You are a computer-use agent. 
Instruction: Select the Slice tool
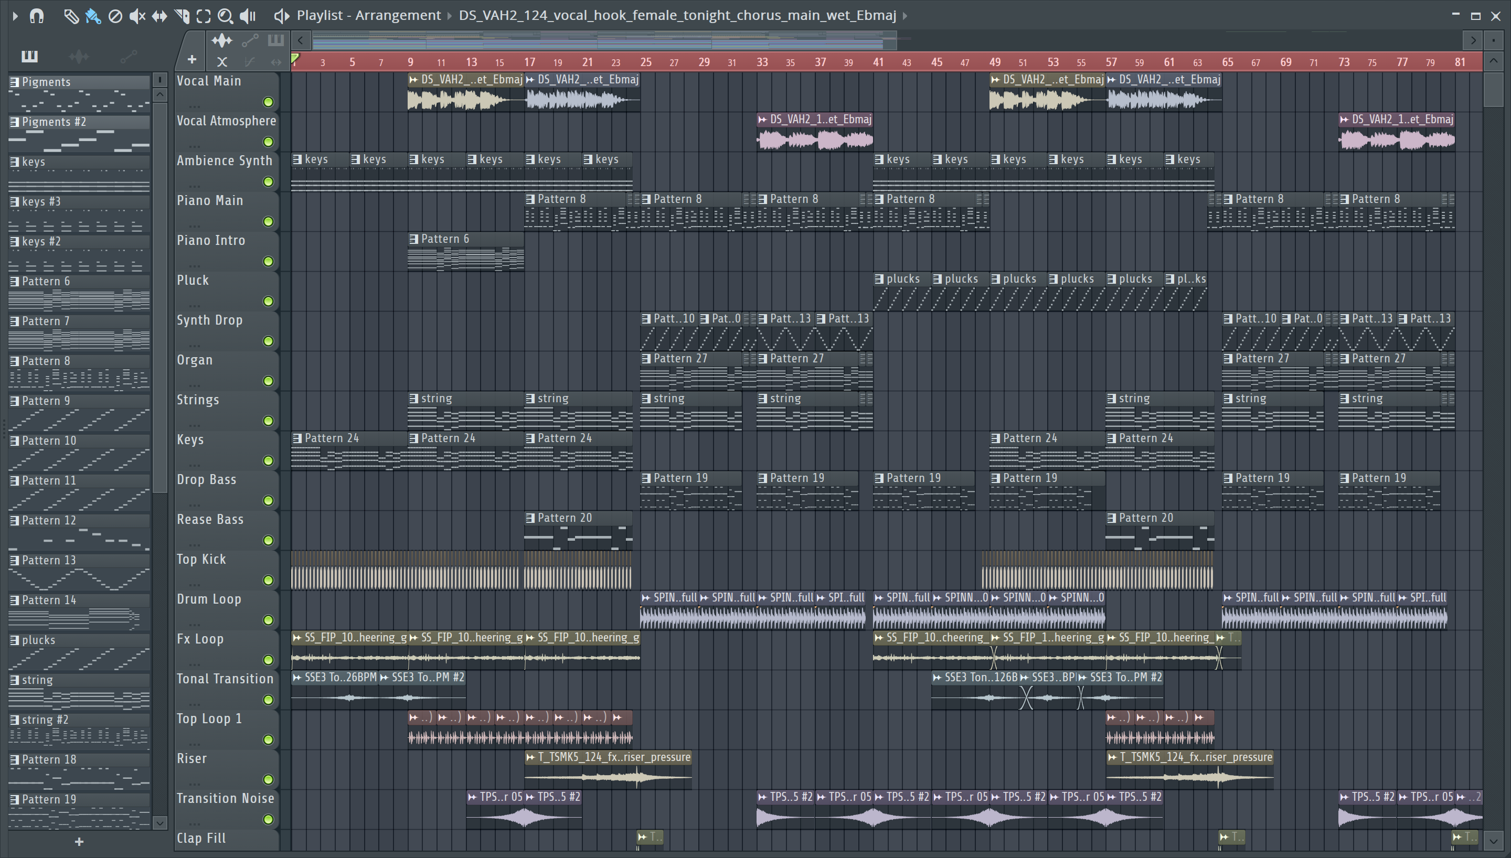(x=182, y=15)
